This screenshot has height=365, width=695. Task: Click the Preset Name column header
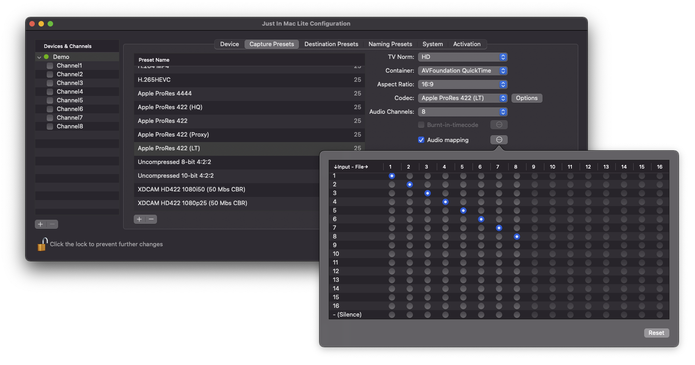[x=250, y=60]
